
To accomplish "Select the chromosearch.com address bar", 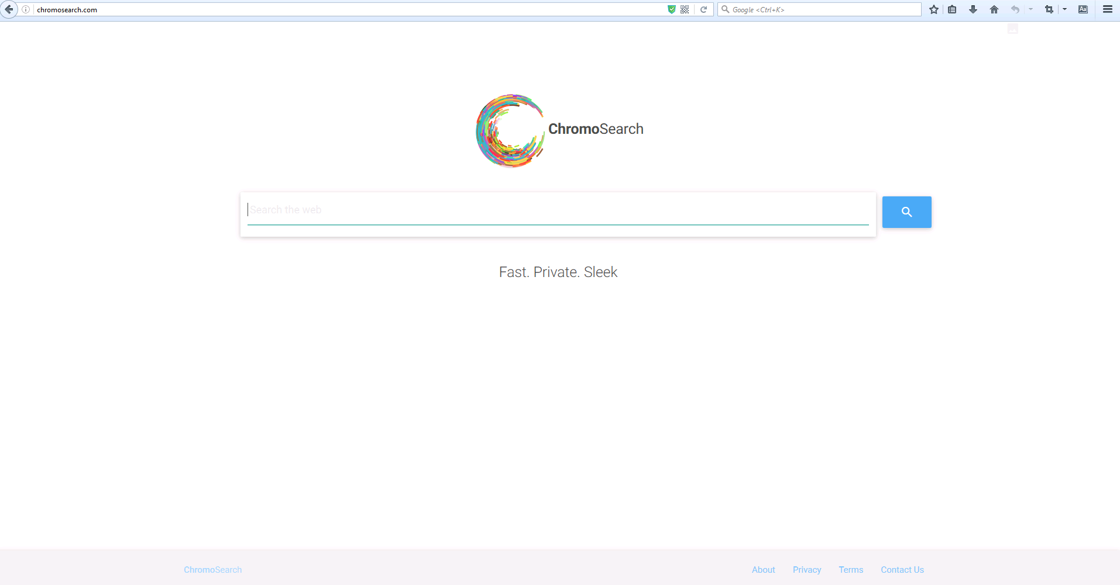I will [x=350, y=9].
